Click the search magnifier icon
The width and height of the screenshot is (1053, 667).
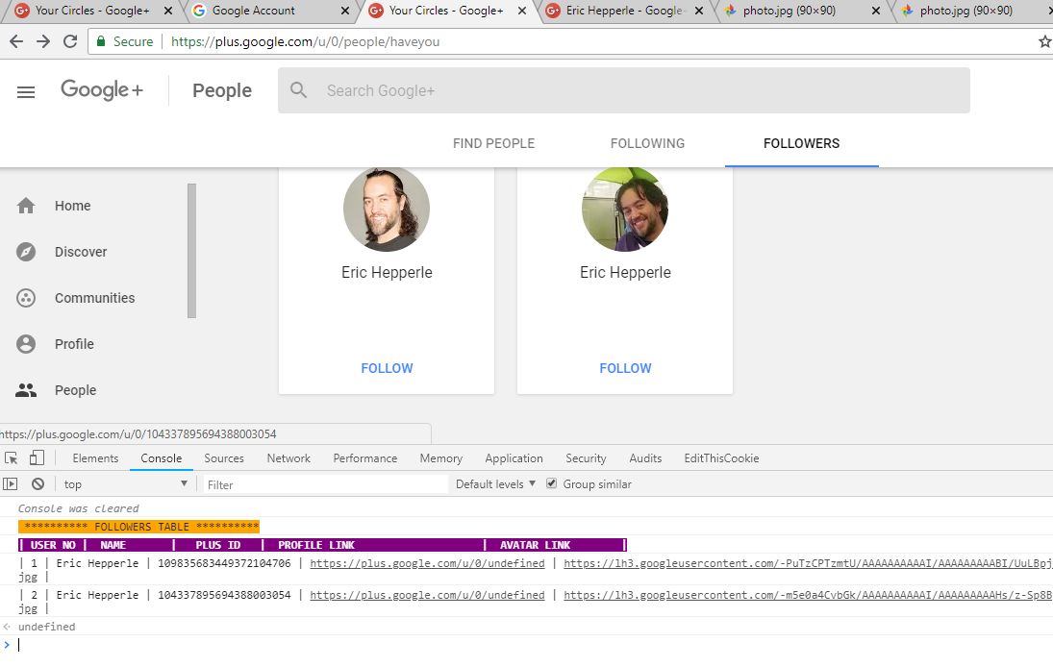click(x=299, y=90)
